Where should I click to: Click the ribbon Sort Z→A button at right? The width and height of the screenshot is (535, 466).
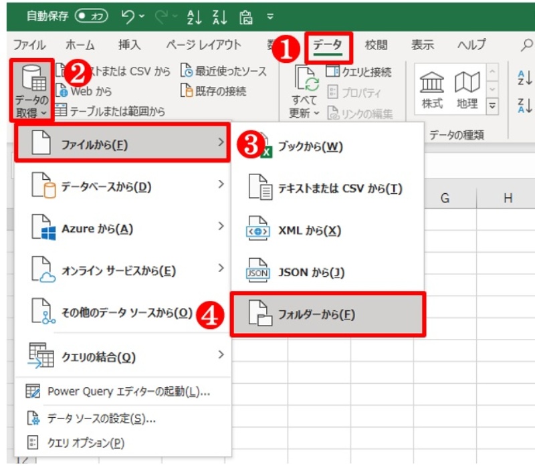(x=525, y=106)
